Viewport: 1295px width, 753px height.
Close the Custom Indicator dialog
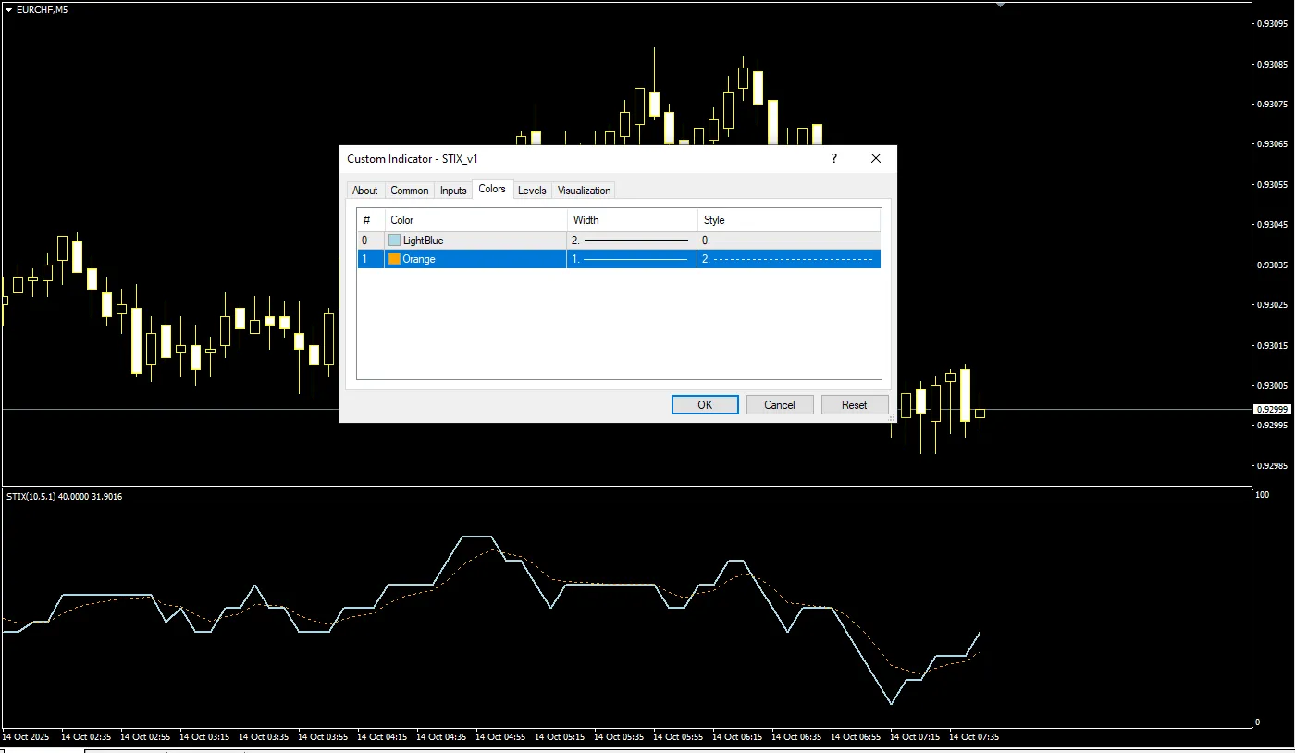coord(876,159)
